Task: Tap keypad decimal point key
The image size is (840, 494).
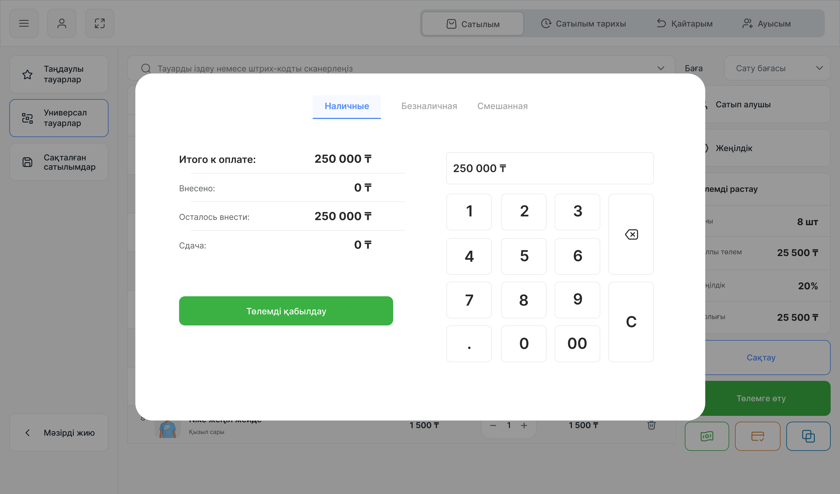Action: [469, 344]
